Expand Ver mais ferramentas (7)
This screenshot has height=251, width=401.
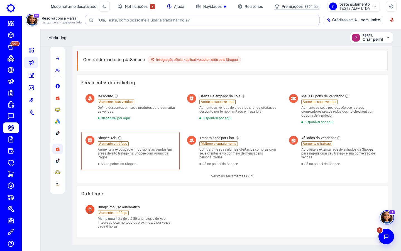pos(232,176)
